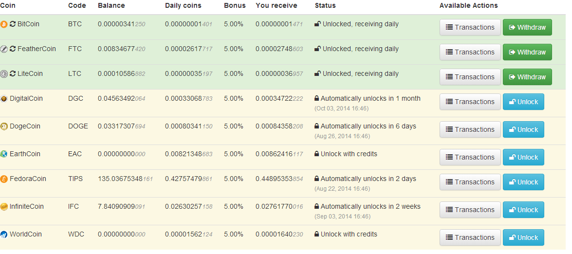Unlock the DigitalCoin balance
This screenshot has width=572, height=254.
[523, 102]
